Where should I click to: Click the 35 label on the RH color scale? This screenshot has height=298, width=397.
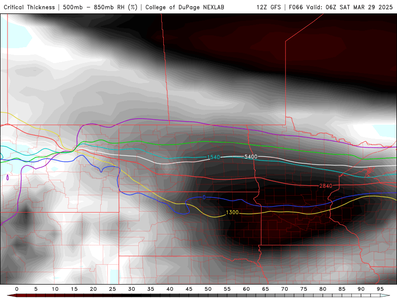[151, 289]
